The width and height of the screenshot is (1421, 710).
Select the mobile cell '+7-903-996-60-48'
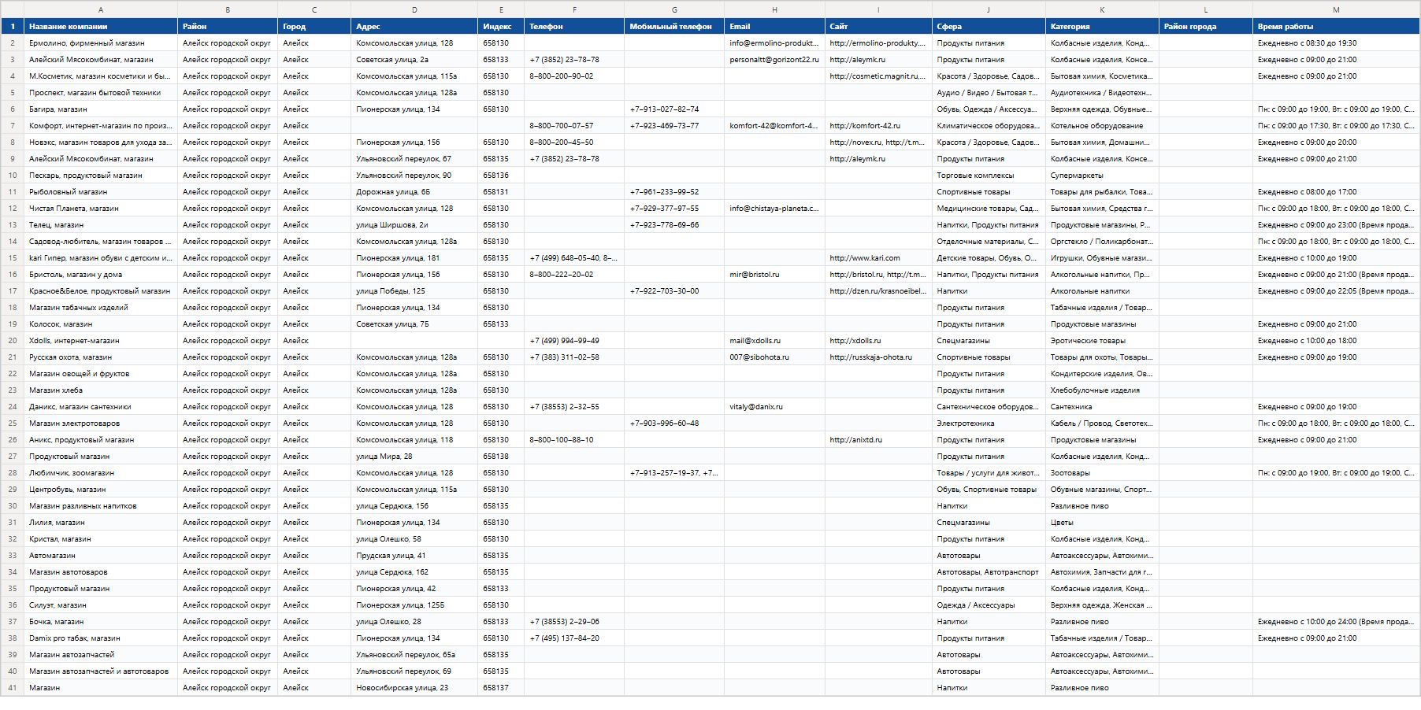[674, 423]
